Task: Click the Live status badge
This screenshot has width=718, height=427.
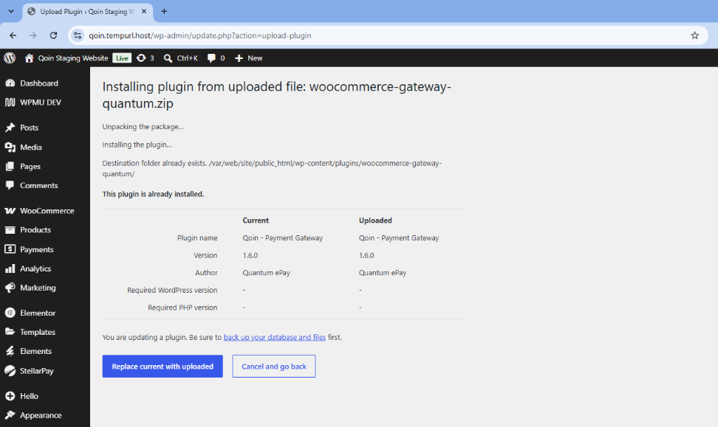Action: 122,58
